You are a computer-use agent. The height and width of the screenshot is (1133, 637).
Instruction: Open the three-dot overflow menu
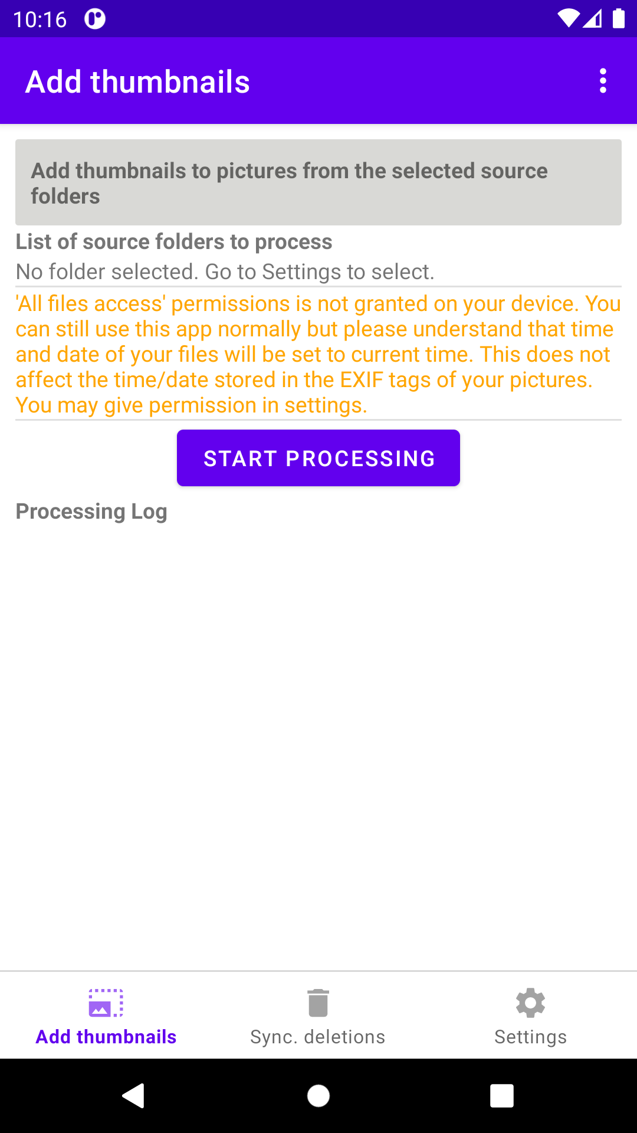tap(603, 81)
